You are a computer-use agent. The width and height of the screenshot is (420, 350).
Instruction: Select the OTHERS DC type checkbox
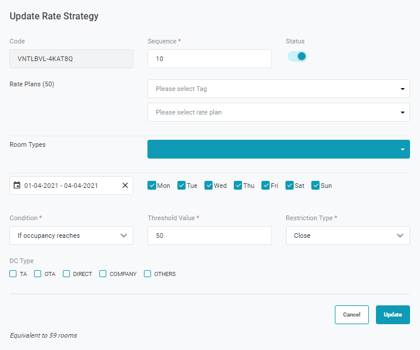(x=147, y=274)
